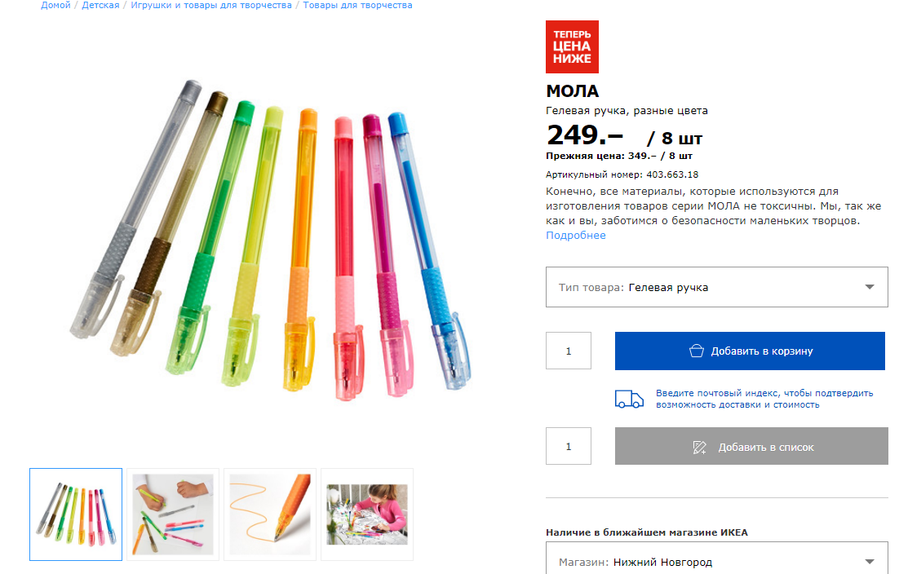
Task: Select the first thumbnail of eight pens
Action: pos(76,514)
